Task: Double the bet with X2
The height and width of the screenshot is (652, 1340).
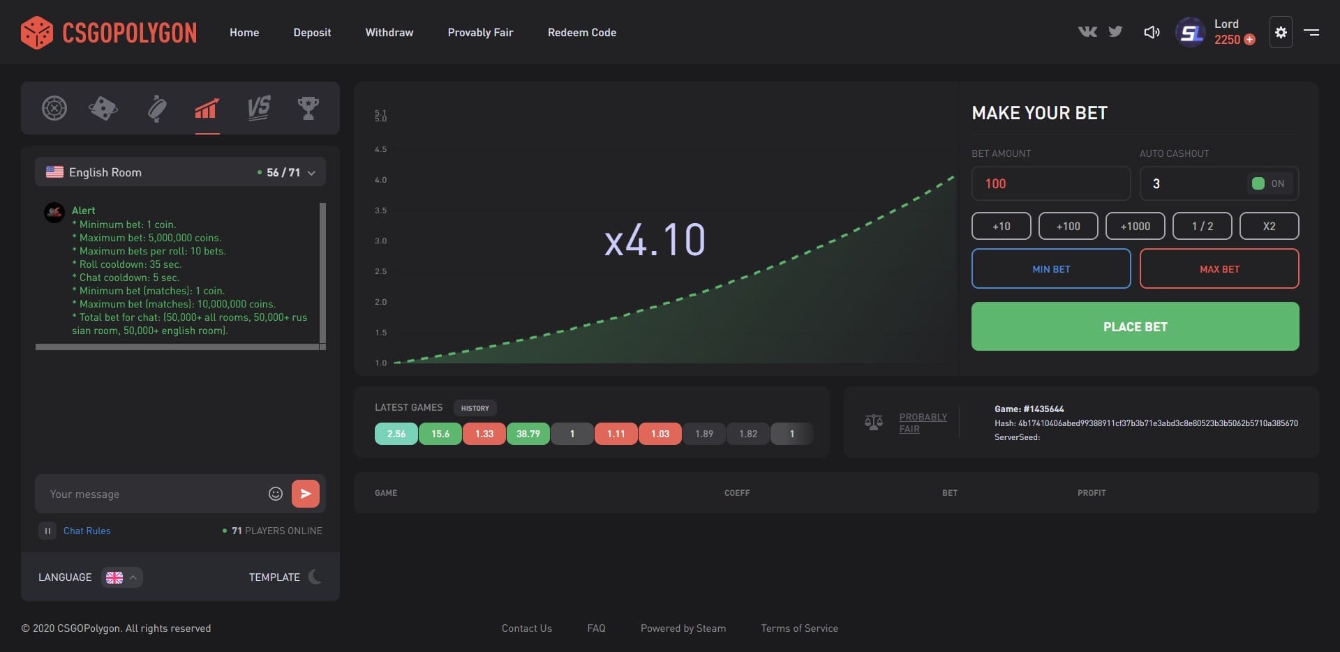Action: click(1269, 226)
